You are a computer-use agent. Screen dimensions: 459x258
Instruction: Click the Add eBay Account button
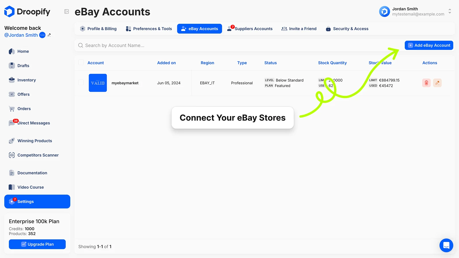coord(429,45)
